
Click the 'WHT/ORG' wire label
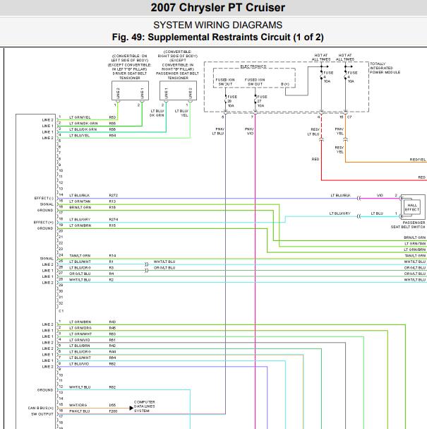[x=78, y=405]
